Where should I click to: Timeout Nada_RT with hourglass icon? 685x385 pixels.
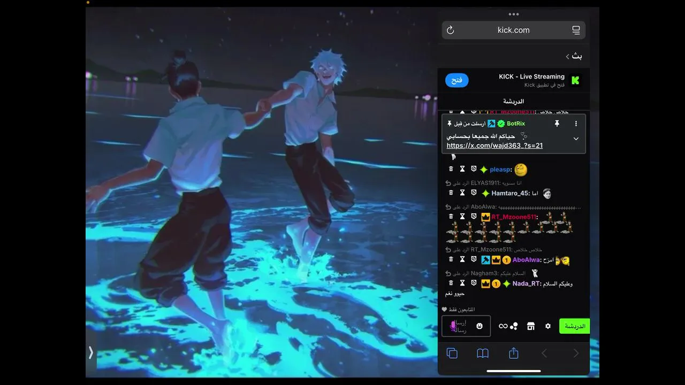tap(462, 283)
